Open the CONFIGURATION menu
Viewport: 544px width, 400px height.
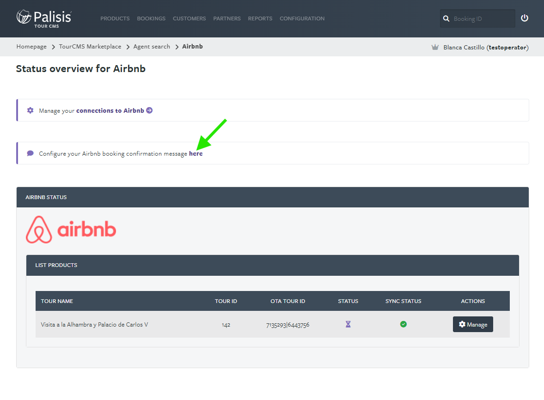(302, 19)
